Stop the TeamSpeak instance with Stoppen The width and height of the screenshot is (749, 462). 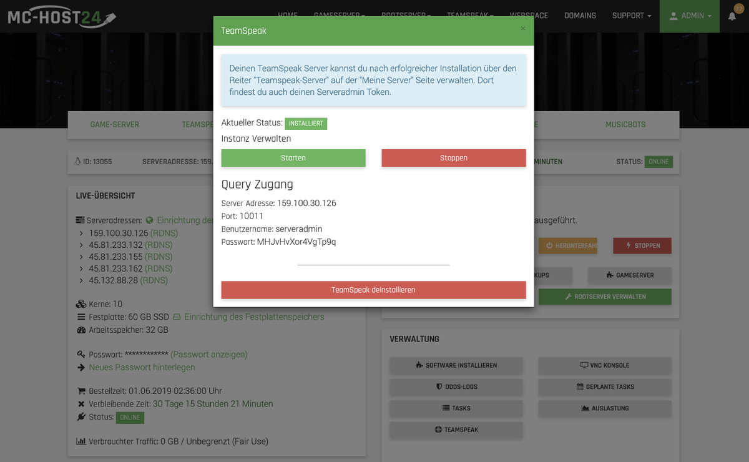(454, 158)
